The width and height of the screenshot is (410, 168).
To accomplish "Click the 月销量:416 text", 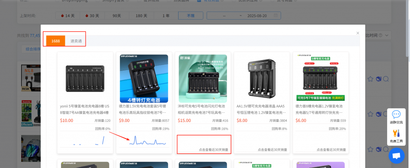I will coord(220,121).
